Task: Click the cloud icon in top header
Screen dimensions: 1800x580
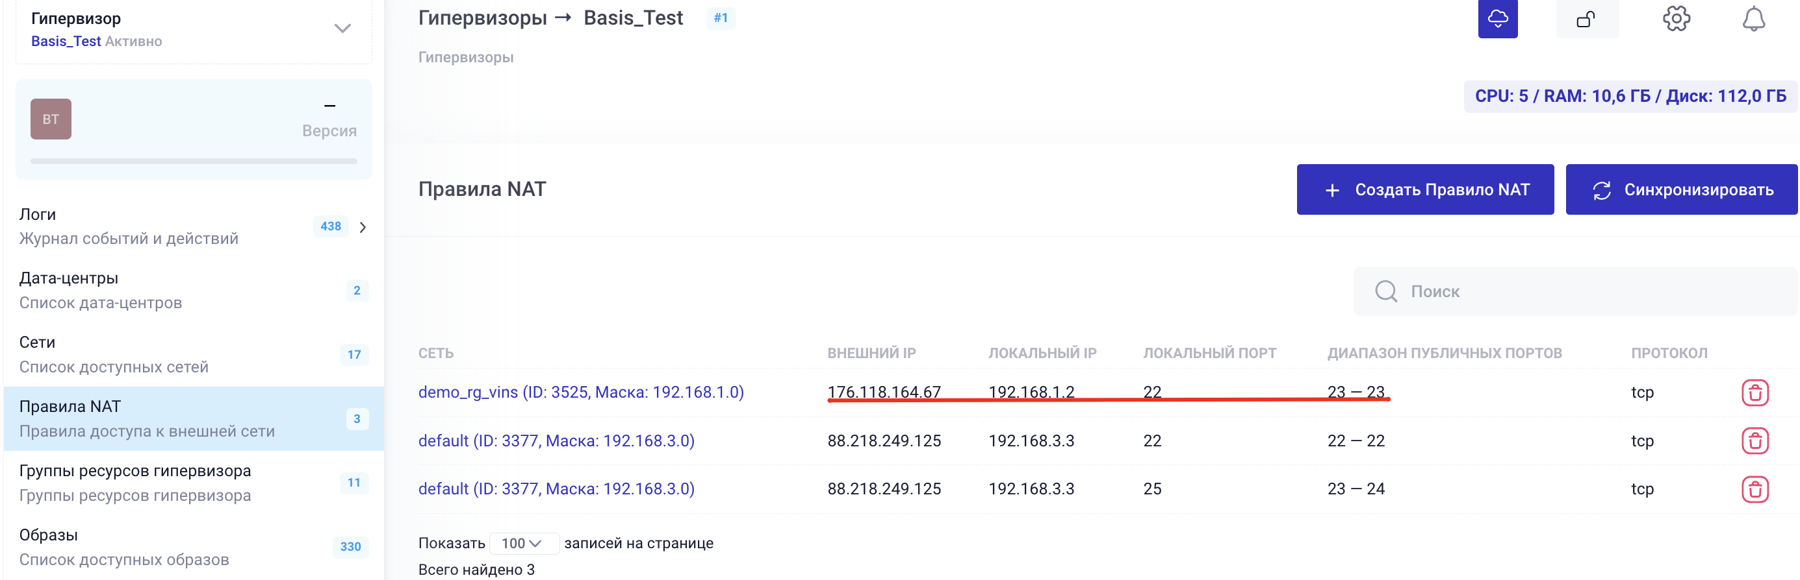Action: (1497, 19)
